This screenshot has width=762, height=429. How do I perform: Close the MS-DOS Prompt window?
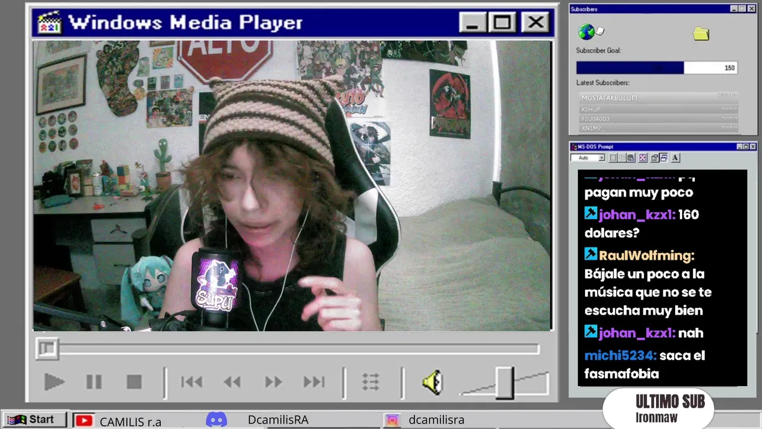click(x=753, y=147)
